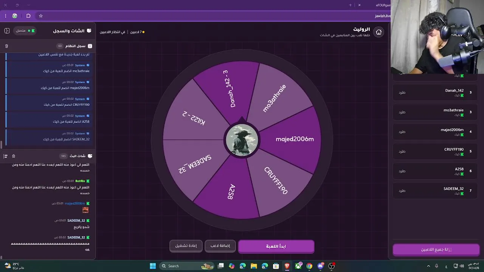Click the chat bubble icon beside الشات والسجل
The width and height of the screenshot is (484, 272).
(x=89, y=31)
